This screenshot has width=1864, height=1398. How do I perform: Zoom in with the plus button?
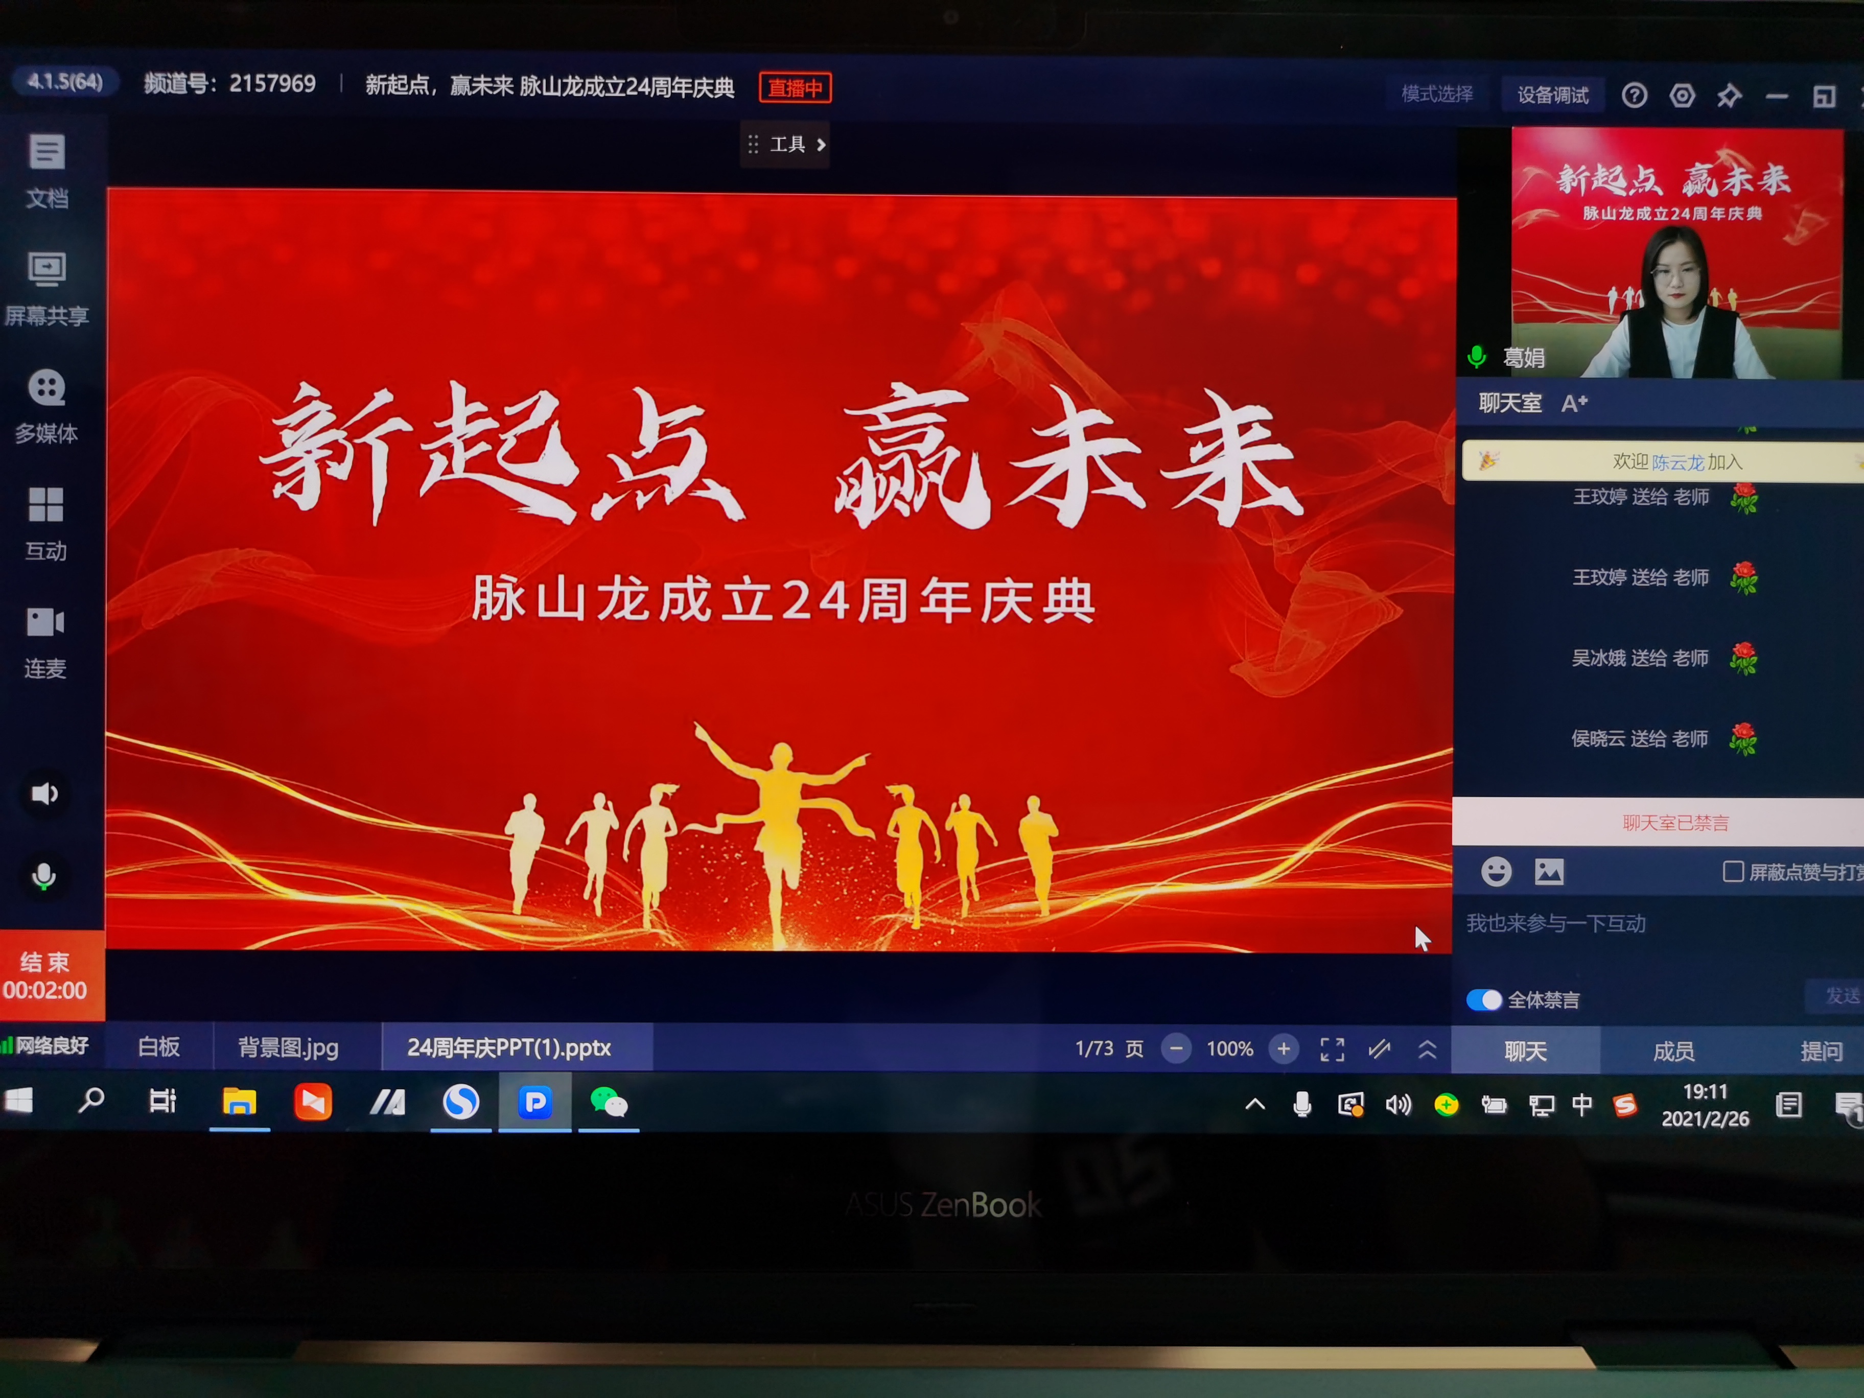[1284, 1048]
